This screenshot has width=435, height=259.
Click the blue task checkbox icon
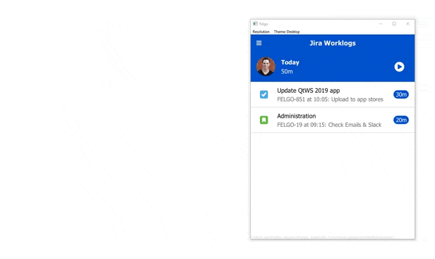pyautogui.click(x=264, y=94)
